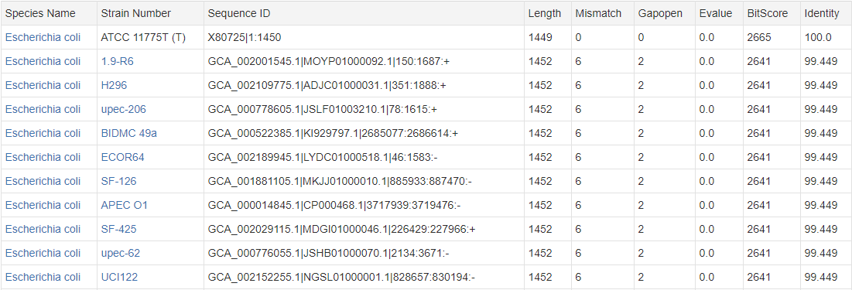Open Escherichia coli link in H296 row
852x290 pixels.
(43, 85)
